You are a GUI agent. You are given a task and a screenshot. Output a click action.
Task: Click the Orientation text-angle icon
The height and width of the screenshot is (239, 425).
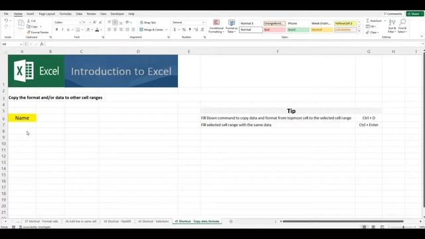tap(127, 22)
